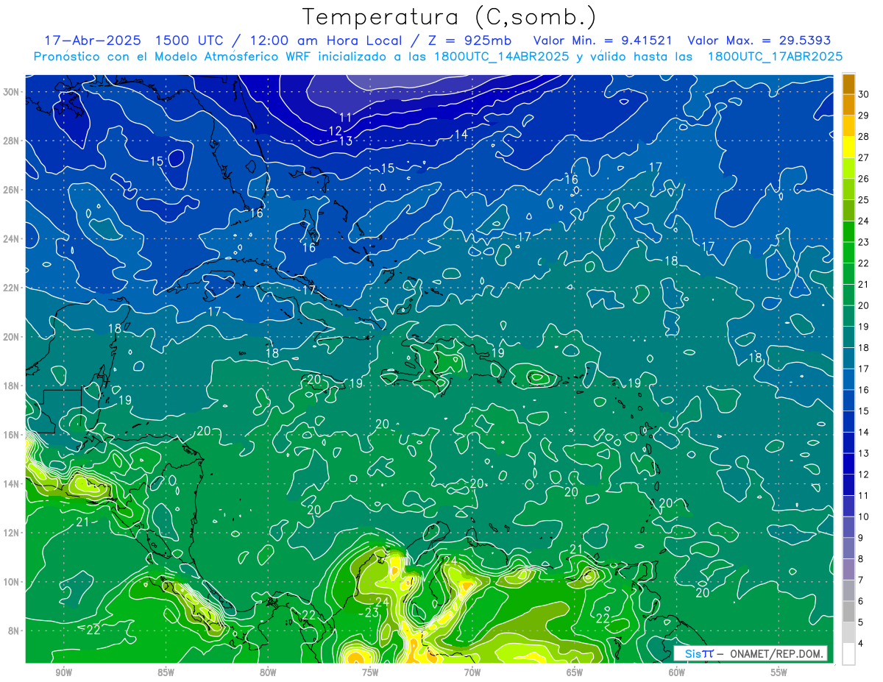Click the valid-until time '1800UTC_17ABR2025'
The image size is (883, 682).
[x=775, y=57]
